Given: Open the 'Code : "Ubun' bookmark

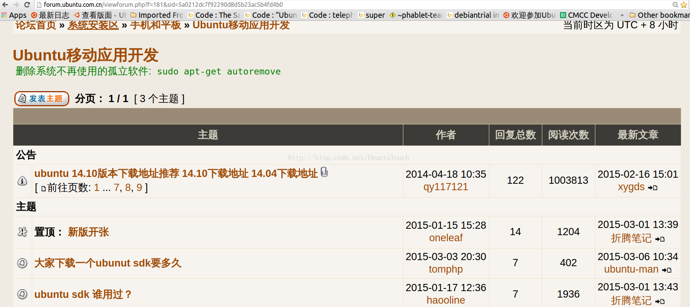Looking at the screenshot, I should [x=271, y=15].
